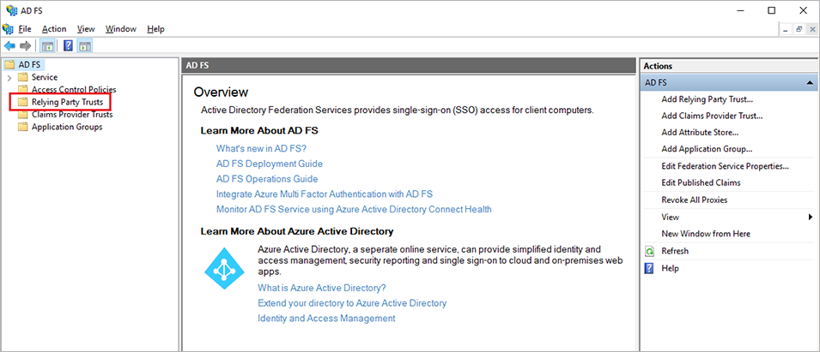
Task: Open the Action menu
Action: (54, 29)
